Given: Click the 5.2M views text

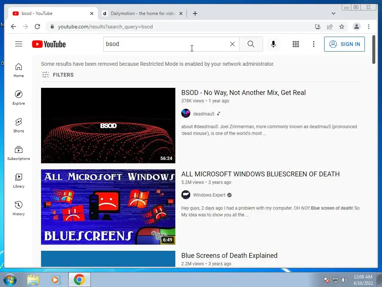Looking at the screenshot, I should 192,182.
